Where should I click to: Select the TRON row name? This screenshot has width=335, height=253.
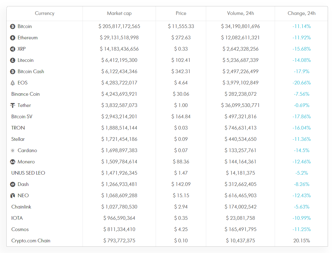pyautogui.click(x=18, y=128)
